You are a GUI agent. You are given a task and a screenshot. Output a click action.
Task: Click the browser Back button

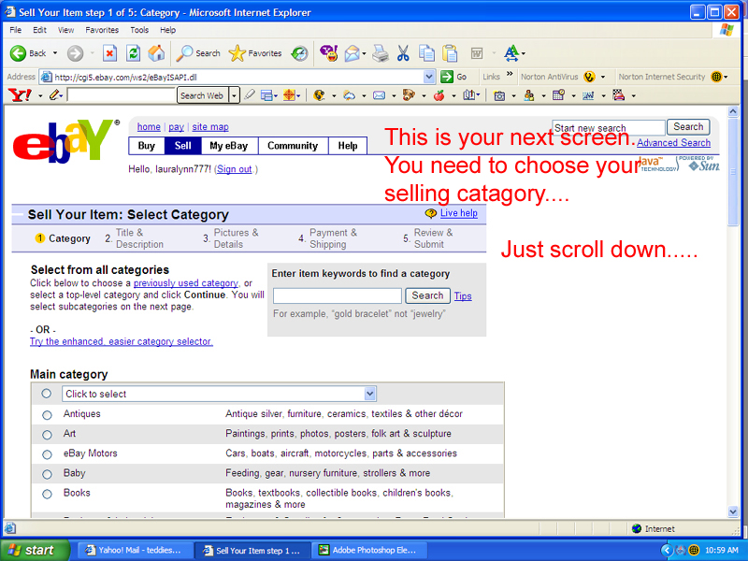click(x=28, y=53)
